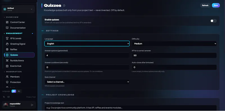Viewport: 225px width, 111px height.
Task: Click the Quizzes page heading
Action: coord(53,6)
